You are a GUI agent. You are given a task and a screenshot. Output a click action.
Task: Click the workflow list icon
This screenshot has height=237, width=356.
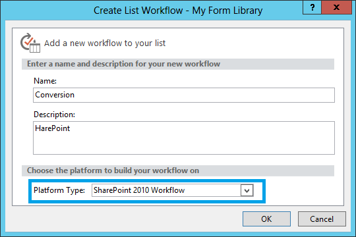[30, 43]
